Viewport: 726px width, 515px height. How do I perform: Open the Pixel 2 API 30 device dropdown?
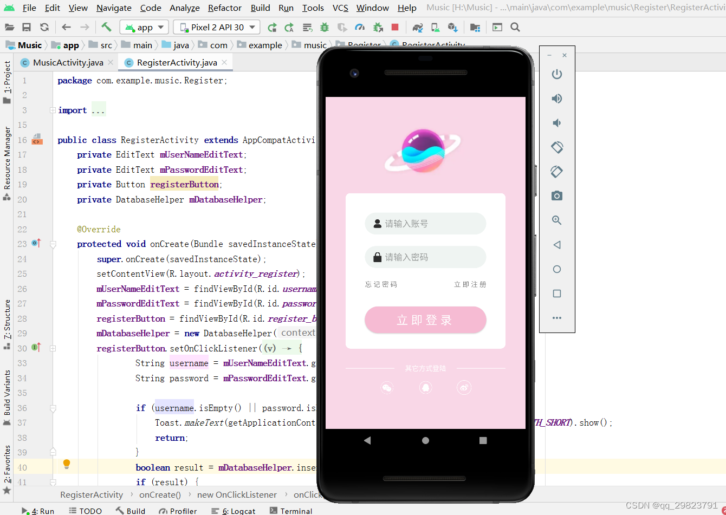tap(217, 27)
